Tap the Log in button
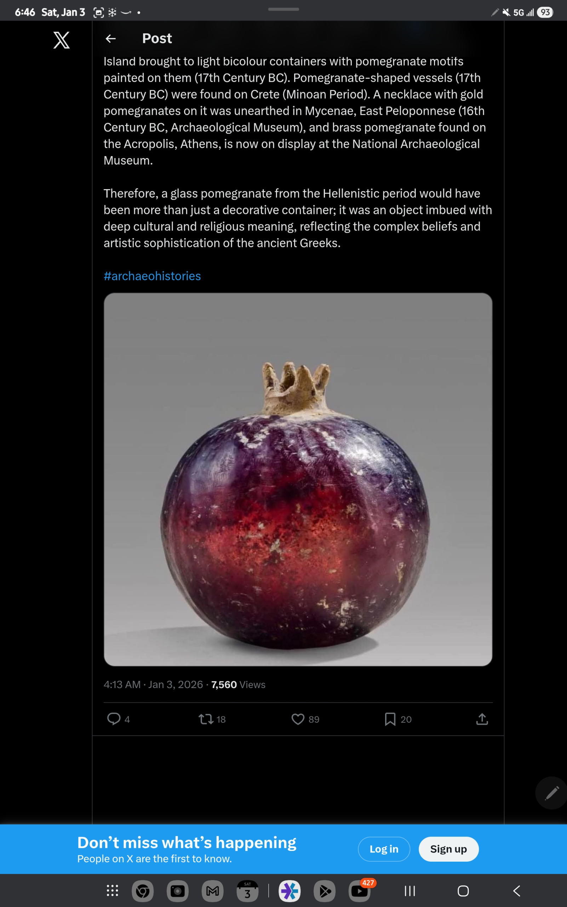The width and height of the screenshot is (567, 907). click(x=384, y=849)
